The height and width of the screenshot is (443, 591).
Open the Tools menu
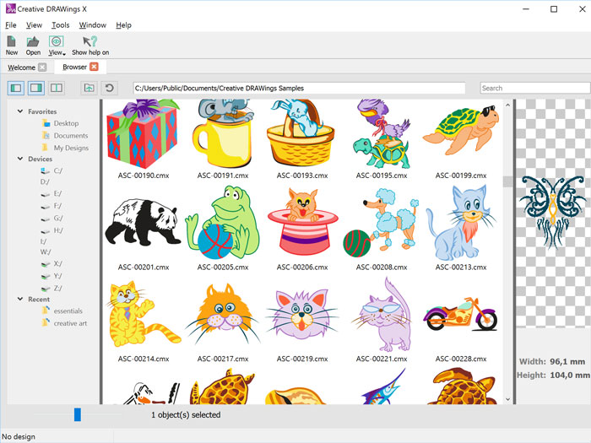60,25
